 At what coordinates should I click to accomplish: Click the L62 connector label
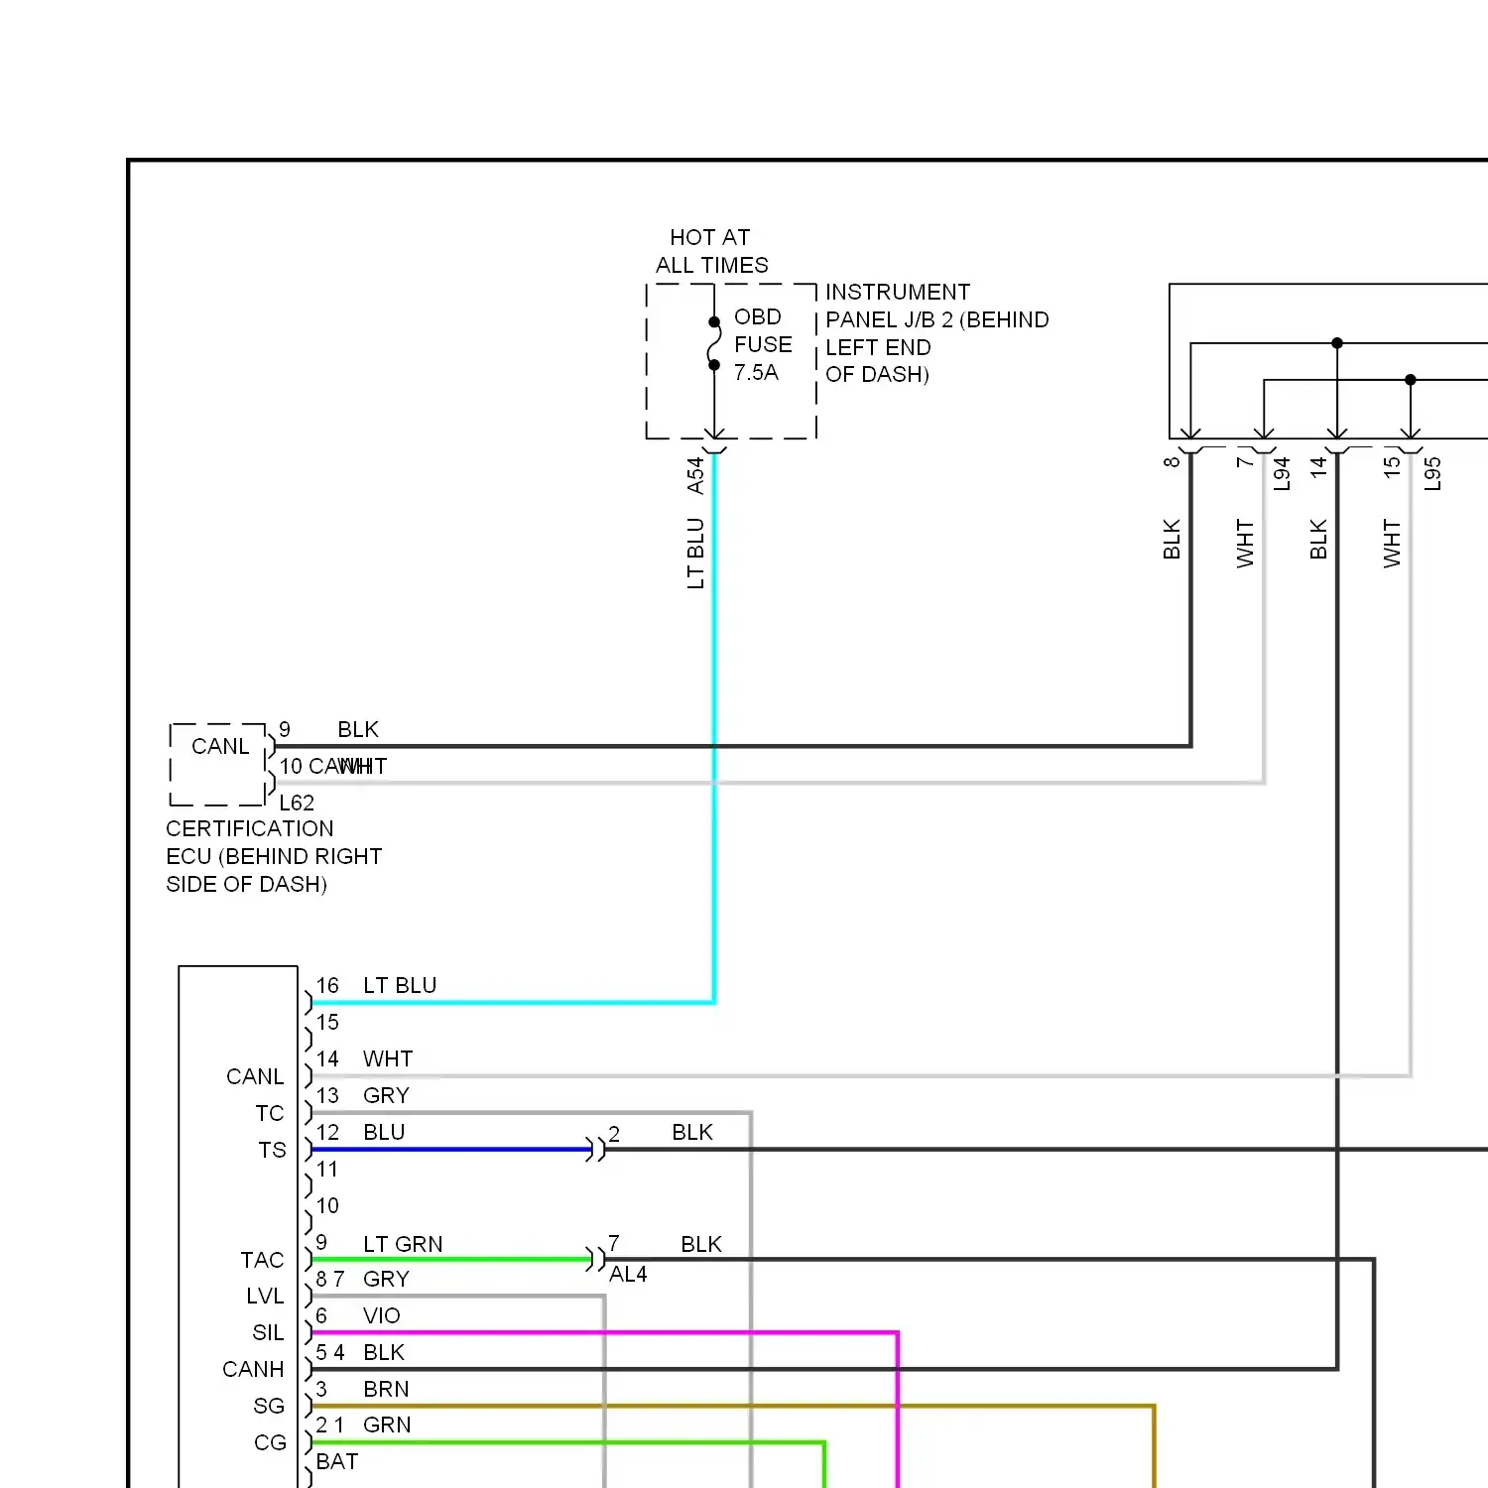[297, 803]
